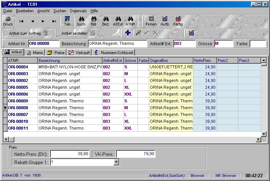Add a new record with plus icon

pos(128,33)
